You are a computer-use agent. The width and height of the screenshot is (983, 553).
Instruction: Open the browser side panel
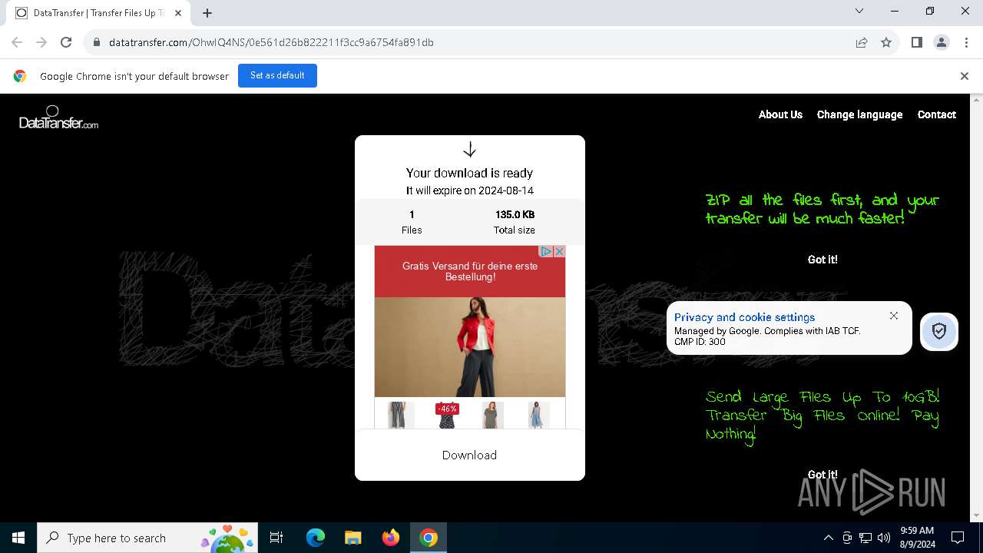pos(916,42)
